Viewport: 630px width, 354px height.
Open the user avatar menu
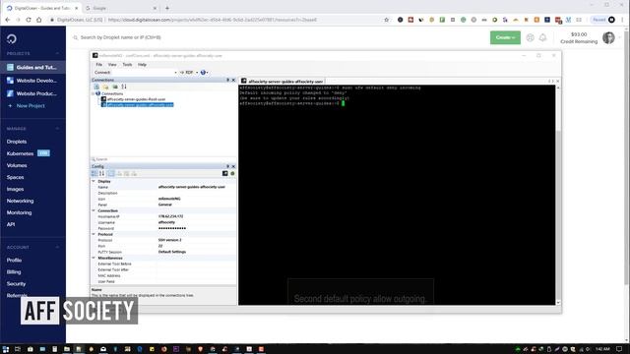pos(608,37)
